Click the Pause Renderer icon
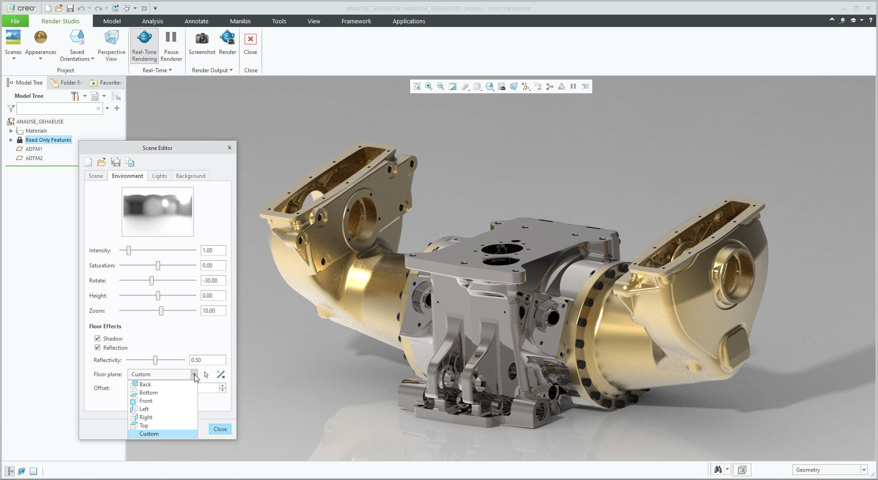Viewport: 878px width, 480px height. [x=171, y=38]
